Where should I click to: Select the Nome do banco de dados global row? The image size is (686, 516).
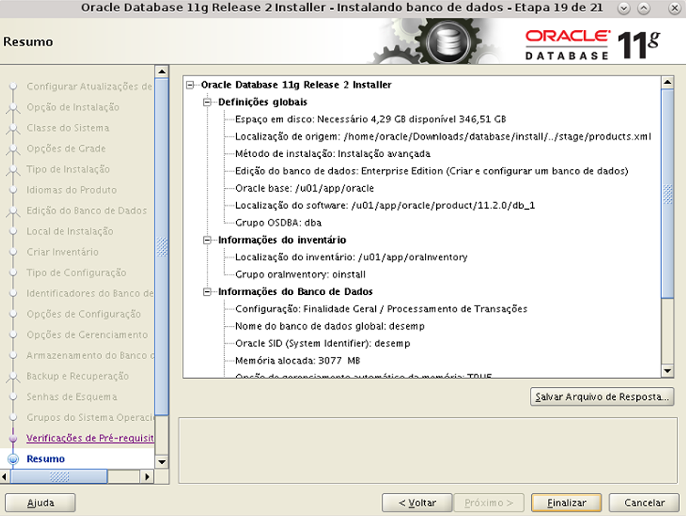330,326
